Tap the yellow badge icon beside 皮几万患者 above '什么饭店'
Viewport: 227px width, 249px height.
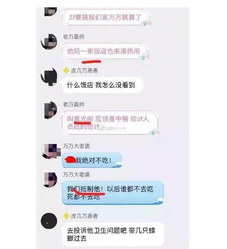(66, 70)
